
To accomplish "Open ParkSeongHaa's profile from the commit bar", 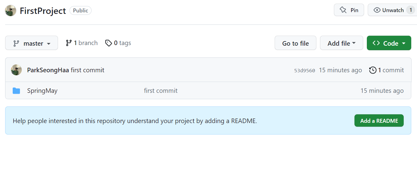I will coord(48,70).
